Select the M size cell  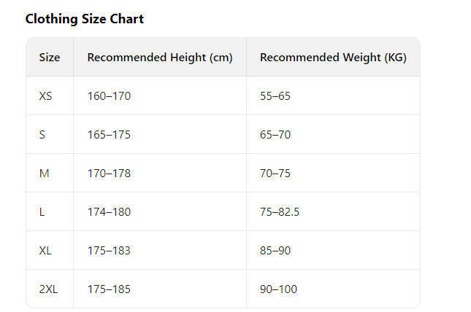(44, 173)
